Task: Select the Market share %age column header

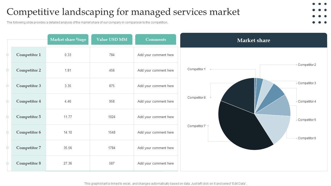Action: pyautogui.click(x=68, y=40)
